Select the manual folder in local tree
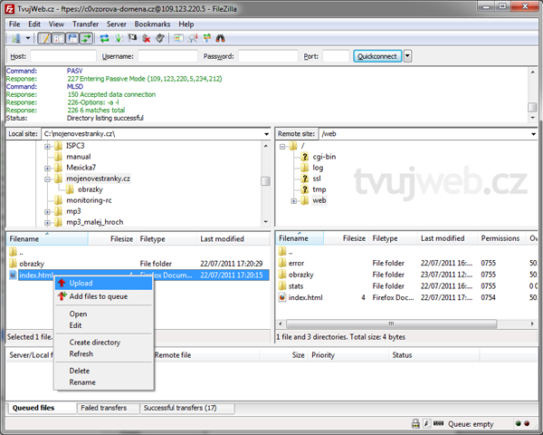This screenshot has width=543, height=435. pyautogui.click(x=79, y=157)
